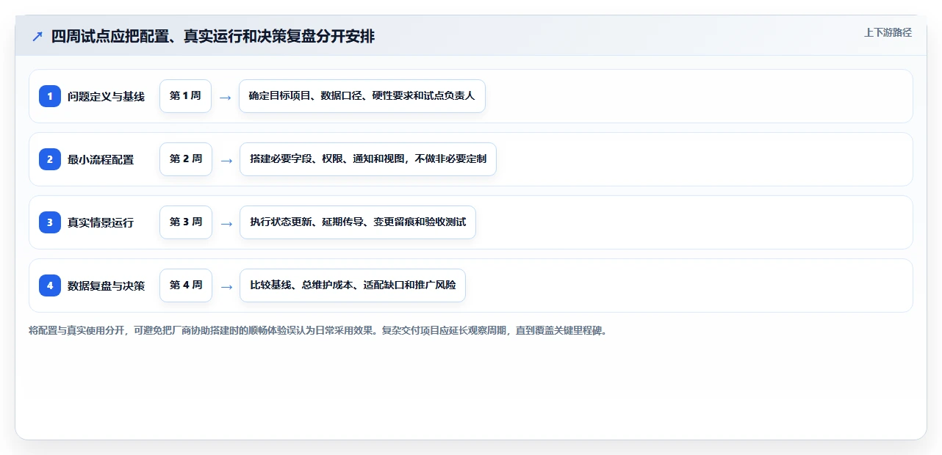This screenshot has width=942, height=455.
Task: Click the 数据复盘与决策 step label
Action: coord(106,285)
